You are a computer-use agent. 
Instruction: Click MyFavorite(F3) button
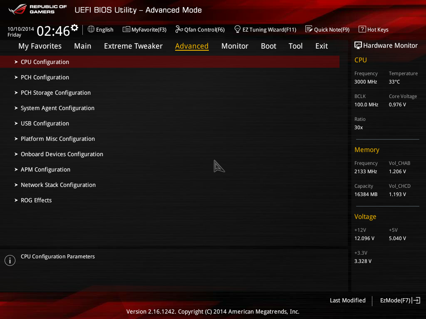pos(144,29)
